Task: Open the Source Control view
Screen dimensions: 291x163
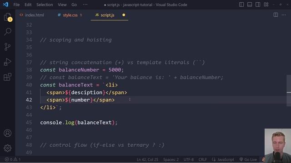Action: (8, 47)
